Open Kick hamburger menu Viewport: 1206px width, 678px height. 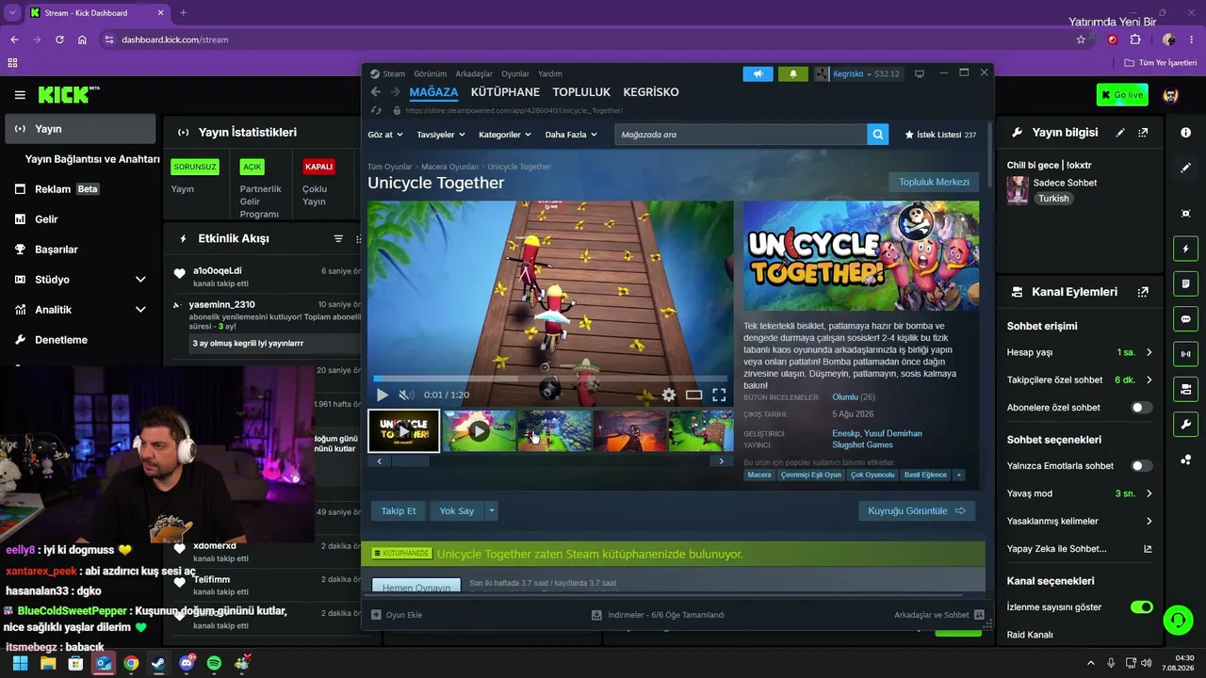point(20,95)
